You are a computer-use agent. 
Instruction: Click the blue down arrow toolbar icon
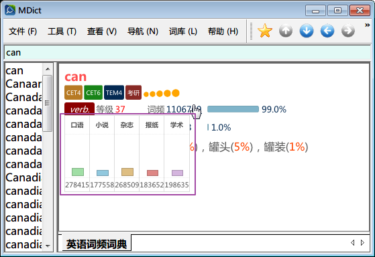[x=307, y=31]
